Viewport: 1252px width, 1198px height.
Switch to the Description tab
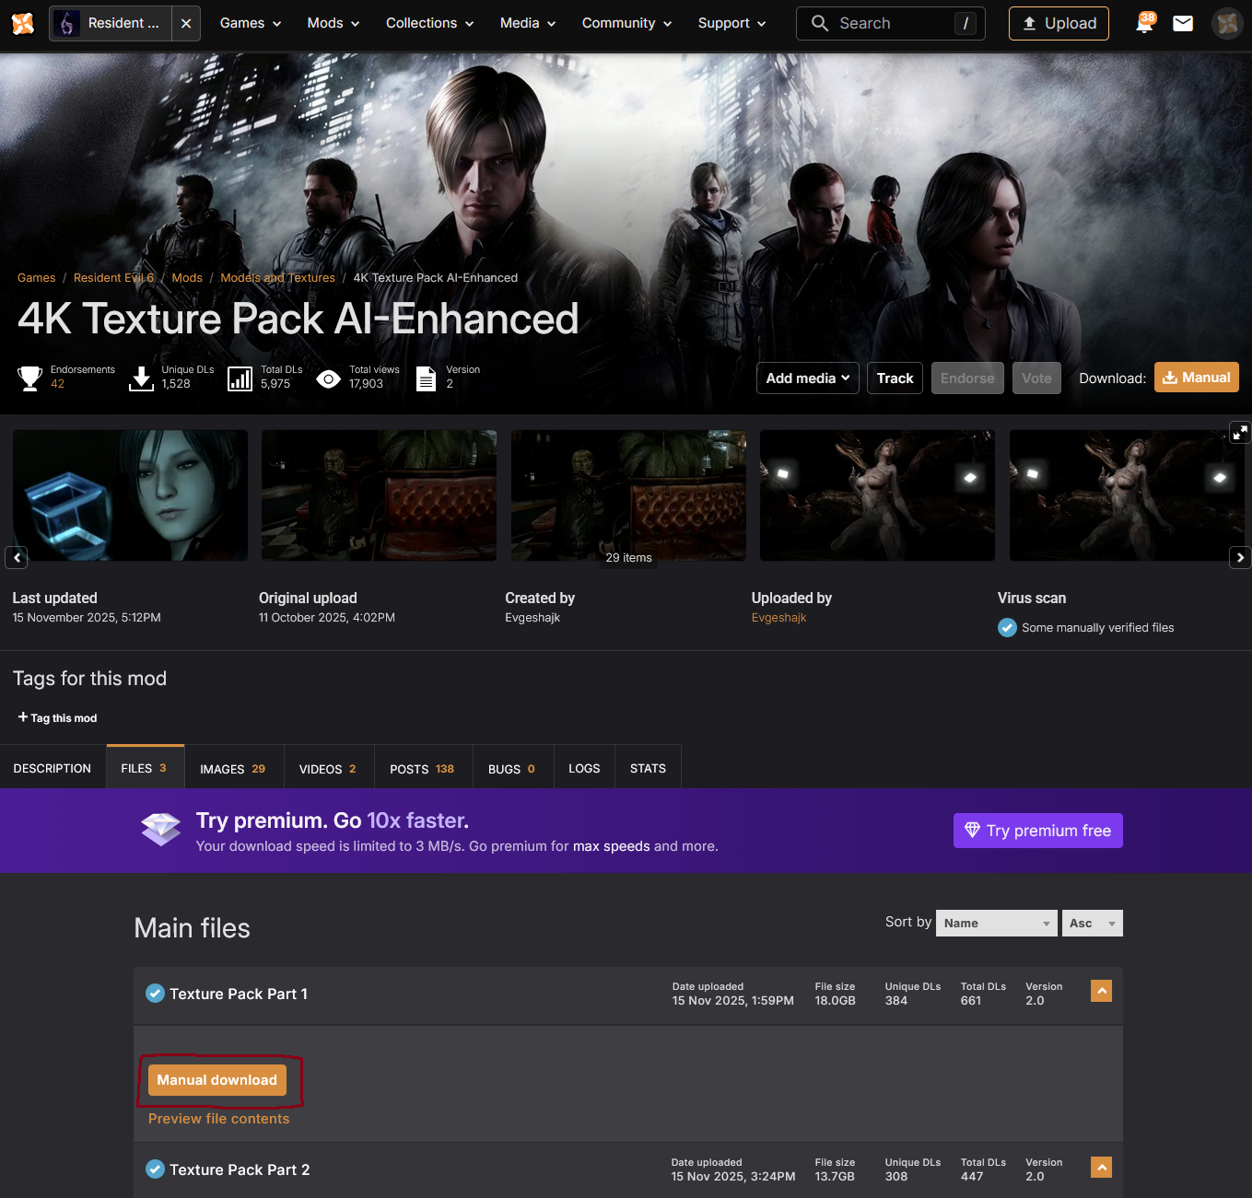tap(53, 769)
